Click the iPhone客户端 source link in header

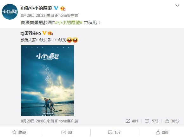click(x=67, y=15)
